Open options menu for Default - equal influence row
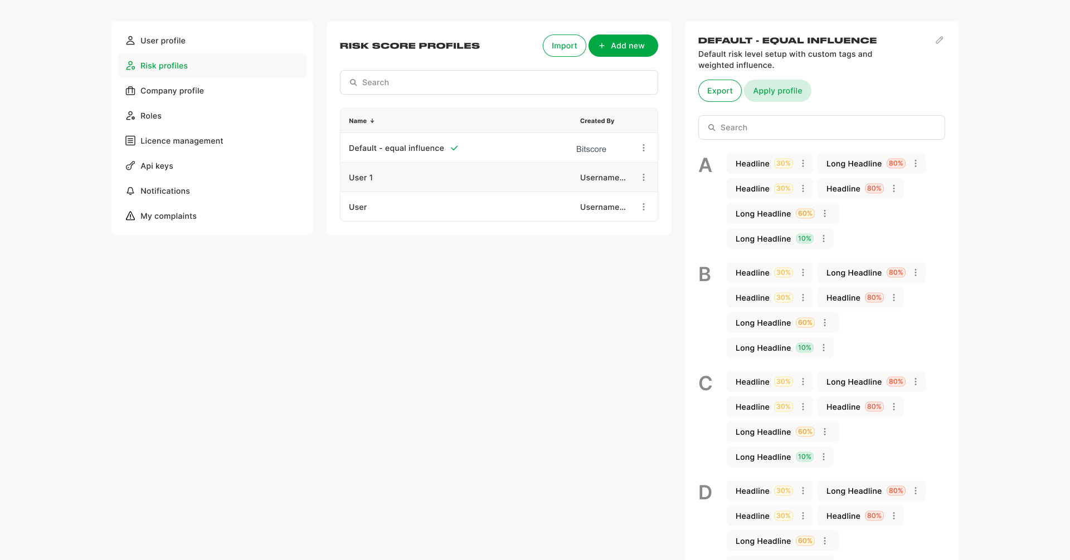Viewport: 1070px width, 560px height. click(x=644, y=148)
